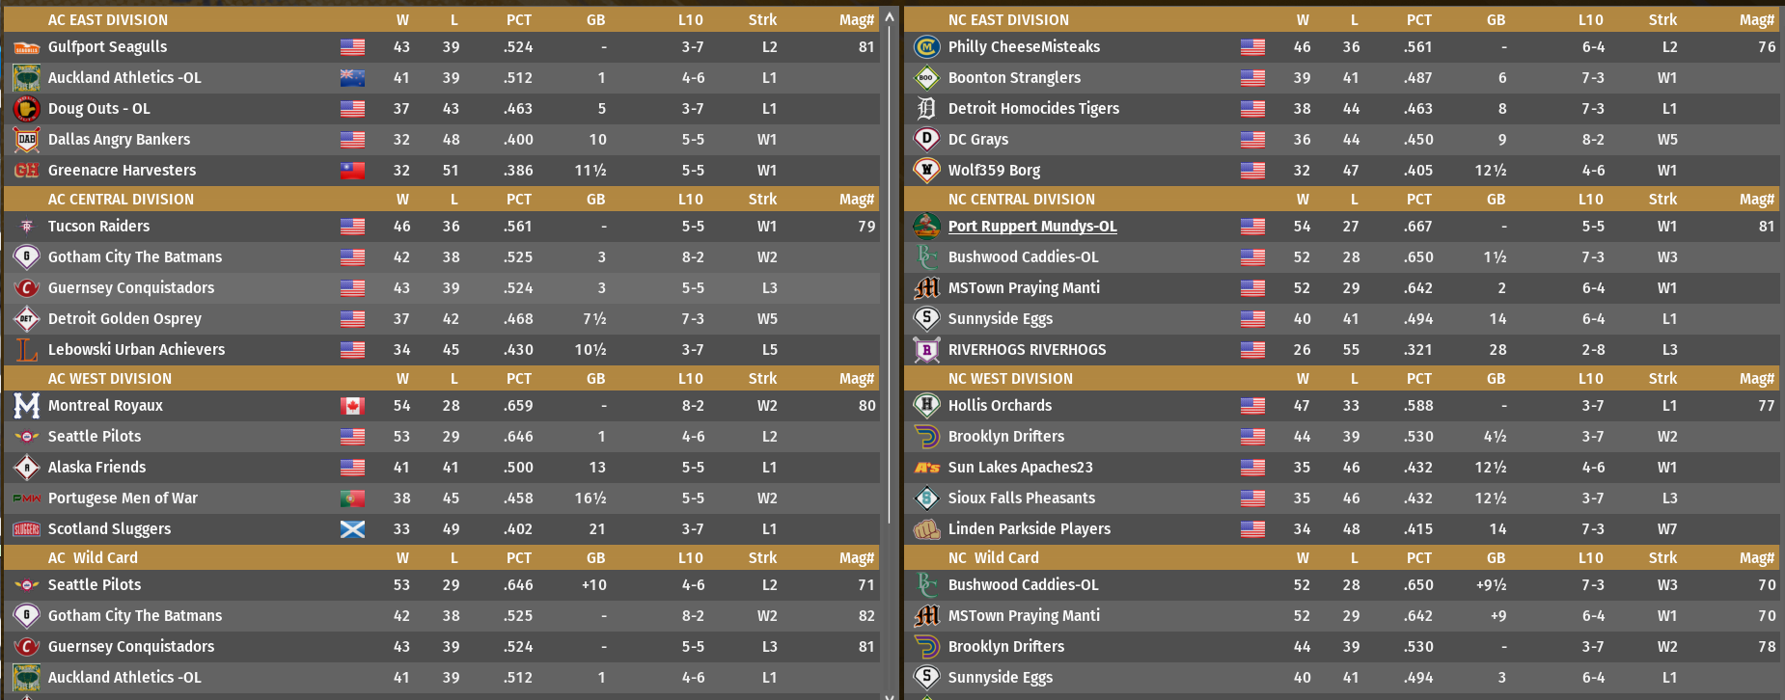Sort NC West Division by GB column
The width and height of the screenshot is (1785, 700).
(1496, 379)
